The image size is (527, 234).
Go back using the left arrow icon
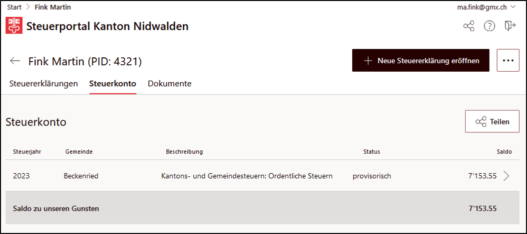click(15, 61)
